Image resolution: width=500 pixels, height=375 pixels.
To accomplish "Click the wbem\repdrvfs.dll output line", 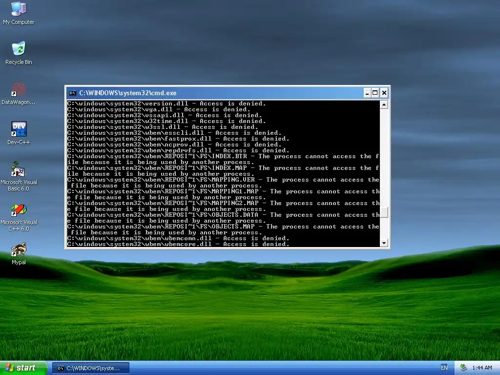I will pyautogui.click(x=178, y=150).
